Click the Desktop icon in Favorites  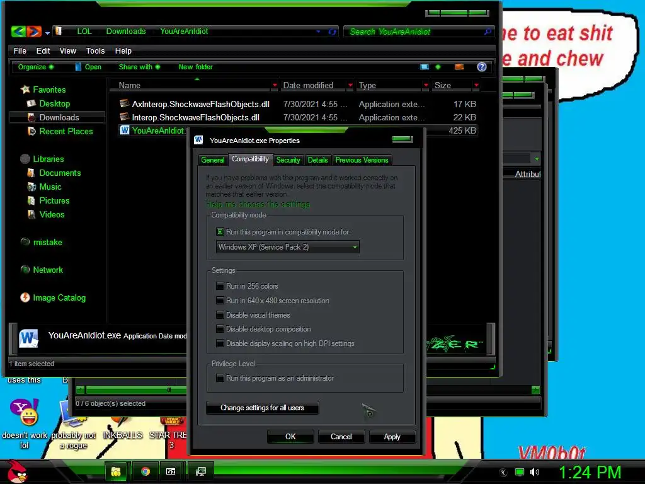pyautogui.click(x=31, y=103)
